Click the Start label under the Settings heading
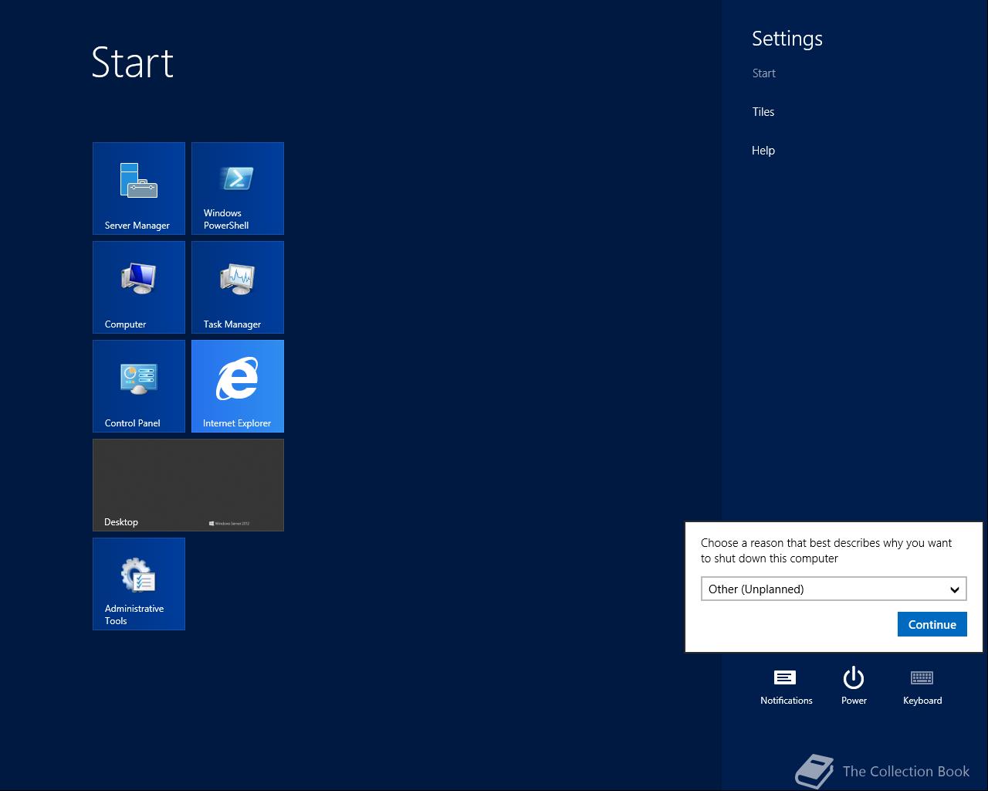This screenshot has height=791, width=988. (764, 73)
